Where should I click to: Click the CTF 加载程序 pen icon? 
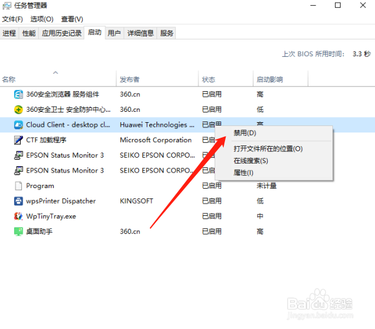coord(18,140)
